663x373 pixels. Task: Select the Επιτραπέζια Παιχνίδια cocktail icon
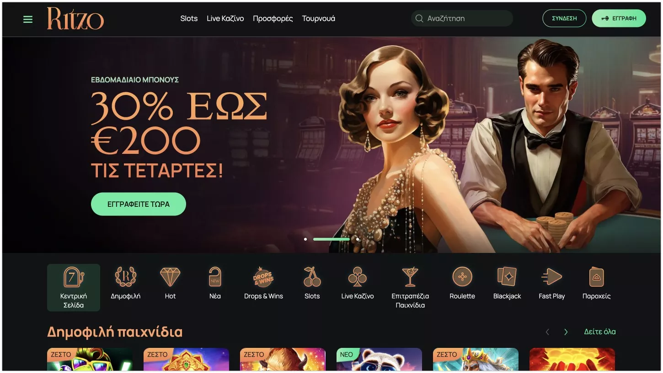[x=410, y=277]
